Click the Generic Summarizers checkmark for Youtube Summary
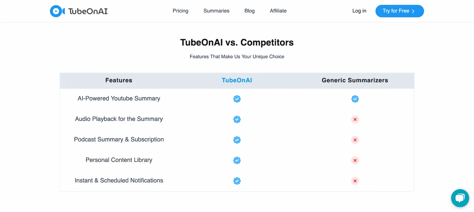This screenshot has width=474, height=212. (355, 99)
